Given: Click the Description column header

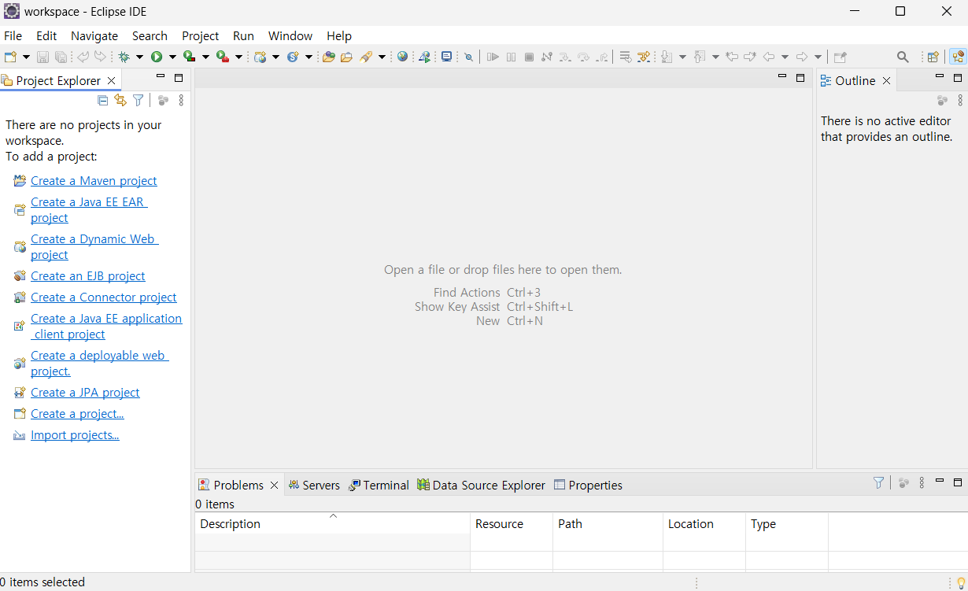Looking at the screenshot, I should pyautogui.click(x=332, y=523).
